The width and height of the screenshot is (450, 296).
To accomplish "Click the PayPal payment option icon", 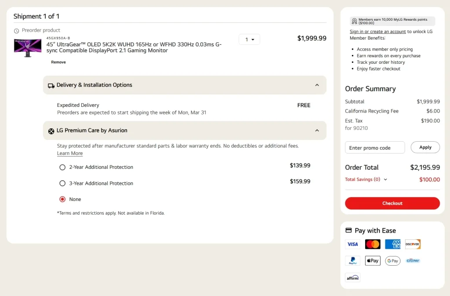I will (352, 260).
